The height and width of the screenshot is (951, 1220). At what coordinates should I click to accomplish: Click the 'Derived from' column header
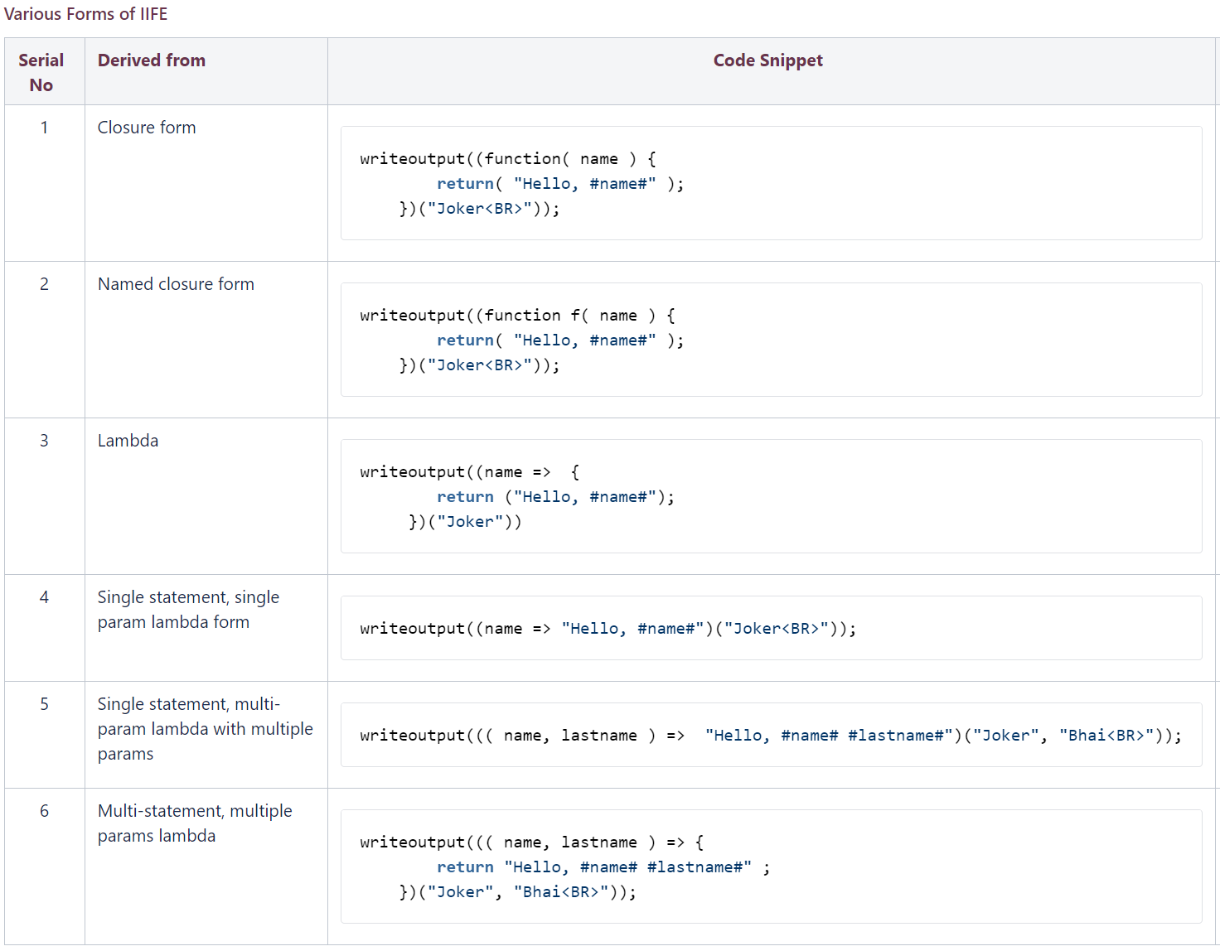pyautogui.click(x=152, y=60)
